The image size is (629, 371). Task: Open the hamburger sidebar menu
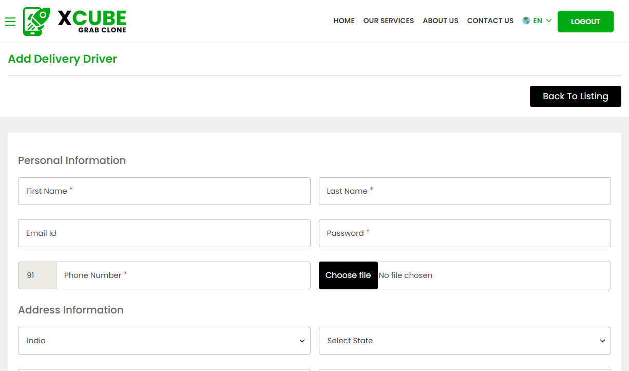click(x=10, y=22)
